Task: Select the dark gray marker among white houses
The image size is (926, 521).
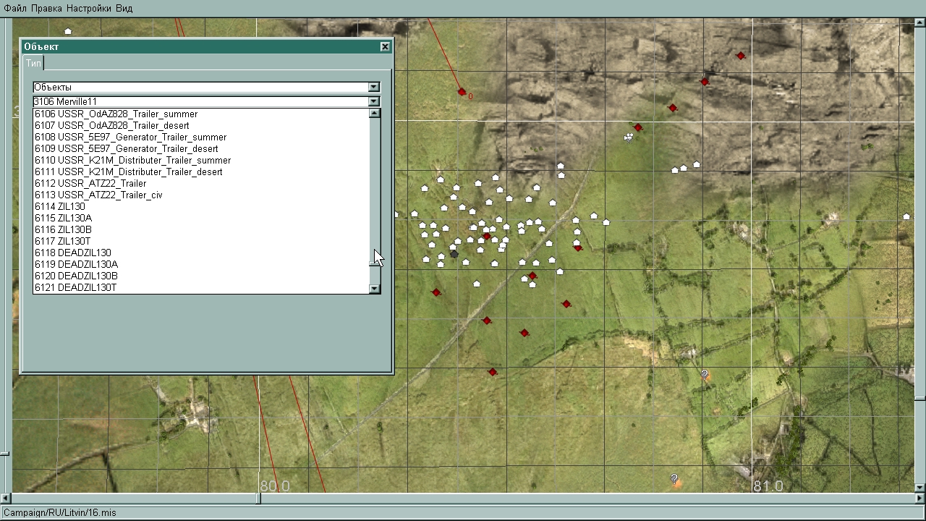Action: [x=454, y=254]
